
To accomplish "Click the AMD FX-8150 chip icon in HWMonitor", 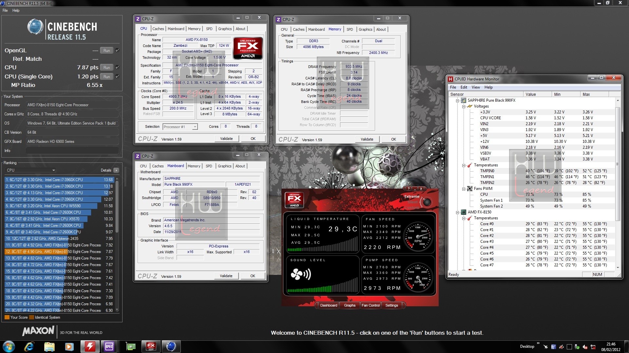I will coord(464,212).
